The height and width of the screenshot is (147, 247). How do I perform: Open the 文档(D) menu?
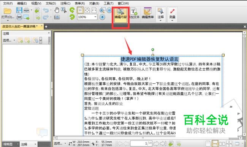click(x=51, y=3)
